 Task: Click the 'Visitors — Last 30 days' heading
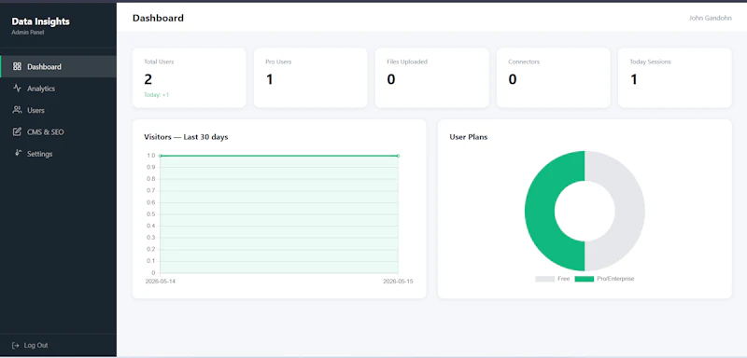pyautogui.click(x=186, y=137)
